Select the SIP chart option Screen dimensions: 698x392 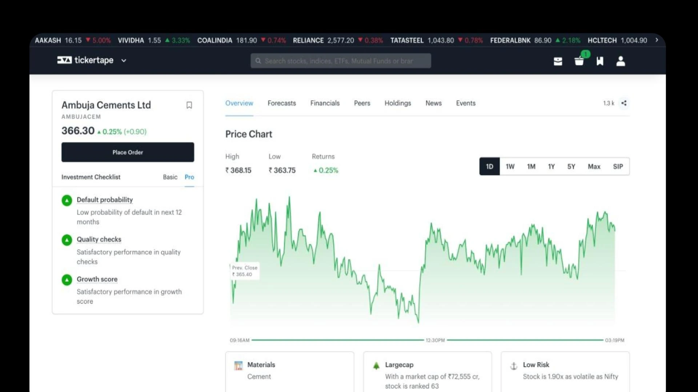[x=618, y=167]
